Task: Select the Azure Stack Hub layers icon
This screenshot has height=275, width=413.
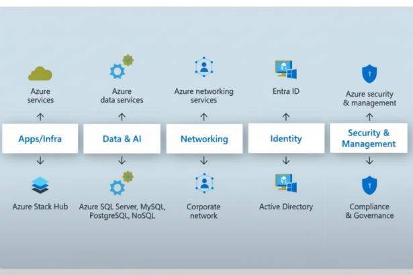Action: tap(40, 185)
